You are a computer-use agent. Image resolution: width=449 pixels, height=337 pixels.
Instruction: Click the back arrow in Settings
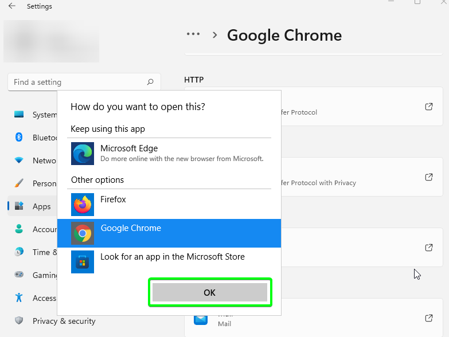click(x=11, y=6)
